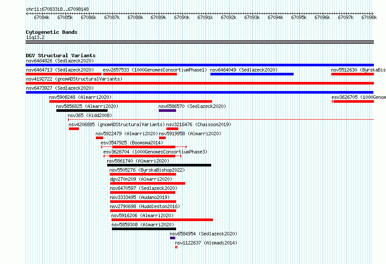Open nsv6584954 (Sedlazeck2020) label
The width and height of the screenshot is (386, 264).
[x=203, y=234]
